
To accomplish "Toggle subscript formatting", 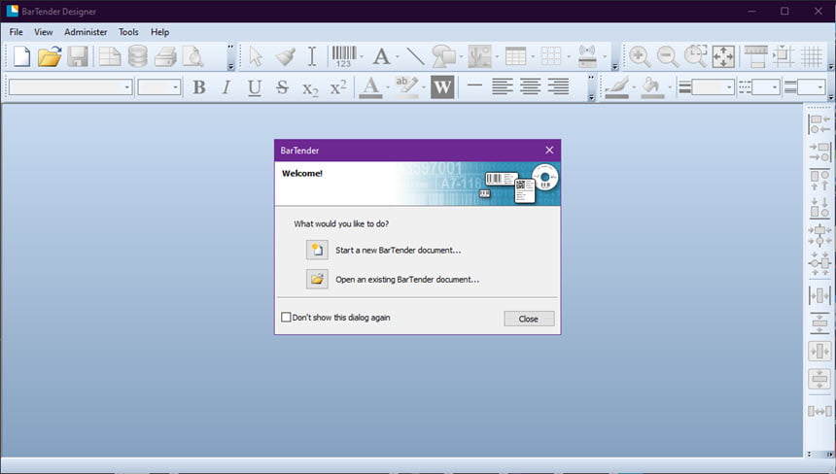I will 310,88.
